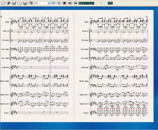Click the elapsed time counter display

pos(86,3)
